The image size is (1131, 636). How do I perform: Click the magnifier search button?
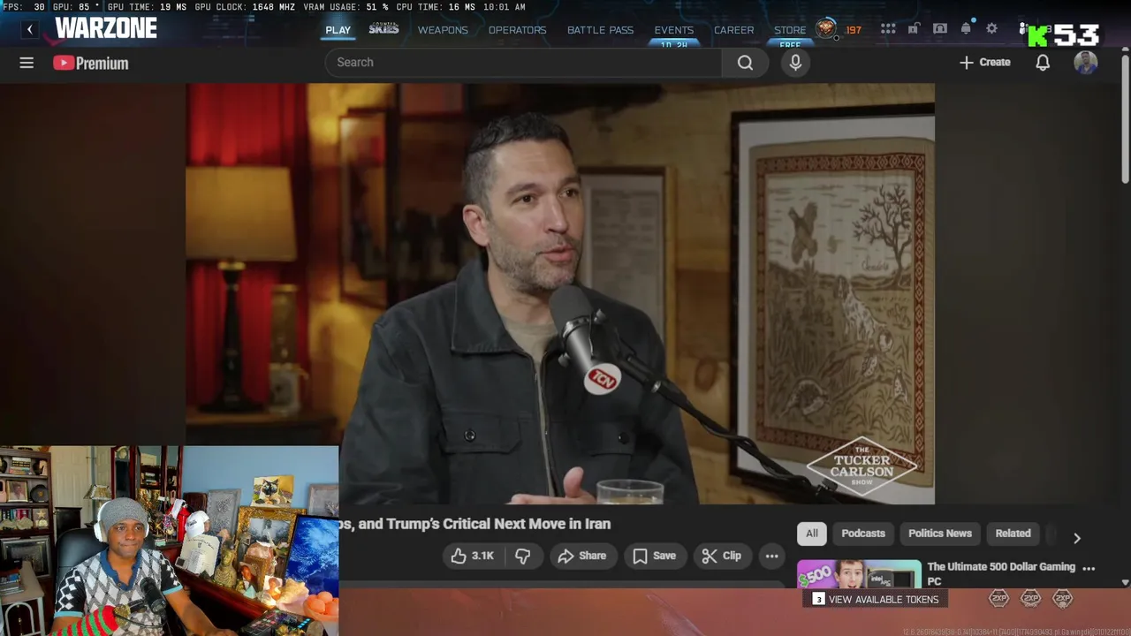pos(745,62)
